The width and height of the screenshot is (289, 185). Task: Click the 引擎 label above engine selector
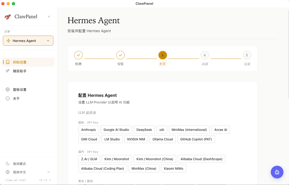(x=7, y=31)
